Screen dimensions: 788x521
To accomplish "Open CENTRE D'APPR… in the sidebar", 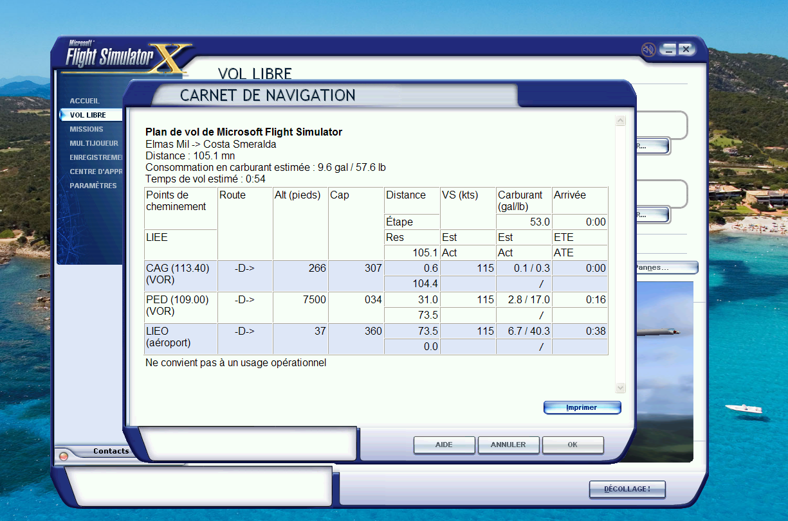I will 96,172.
